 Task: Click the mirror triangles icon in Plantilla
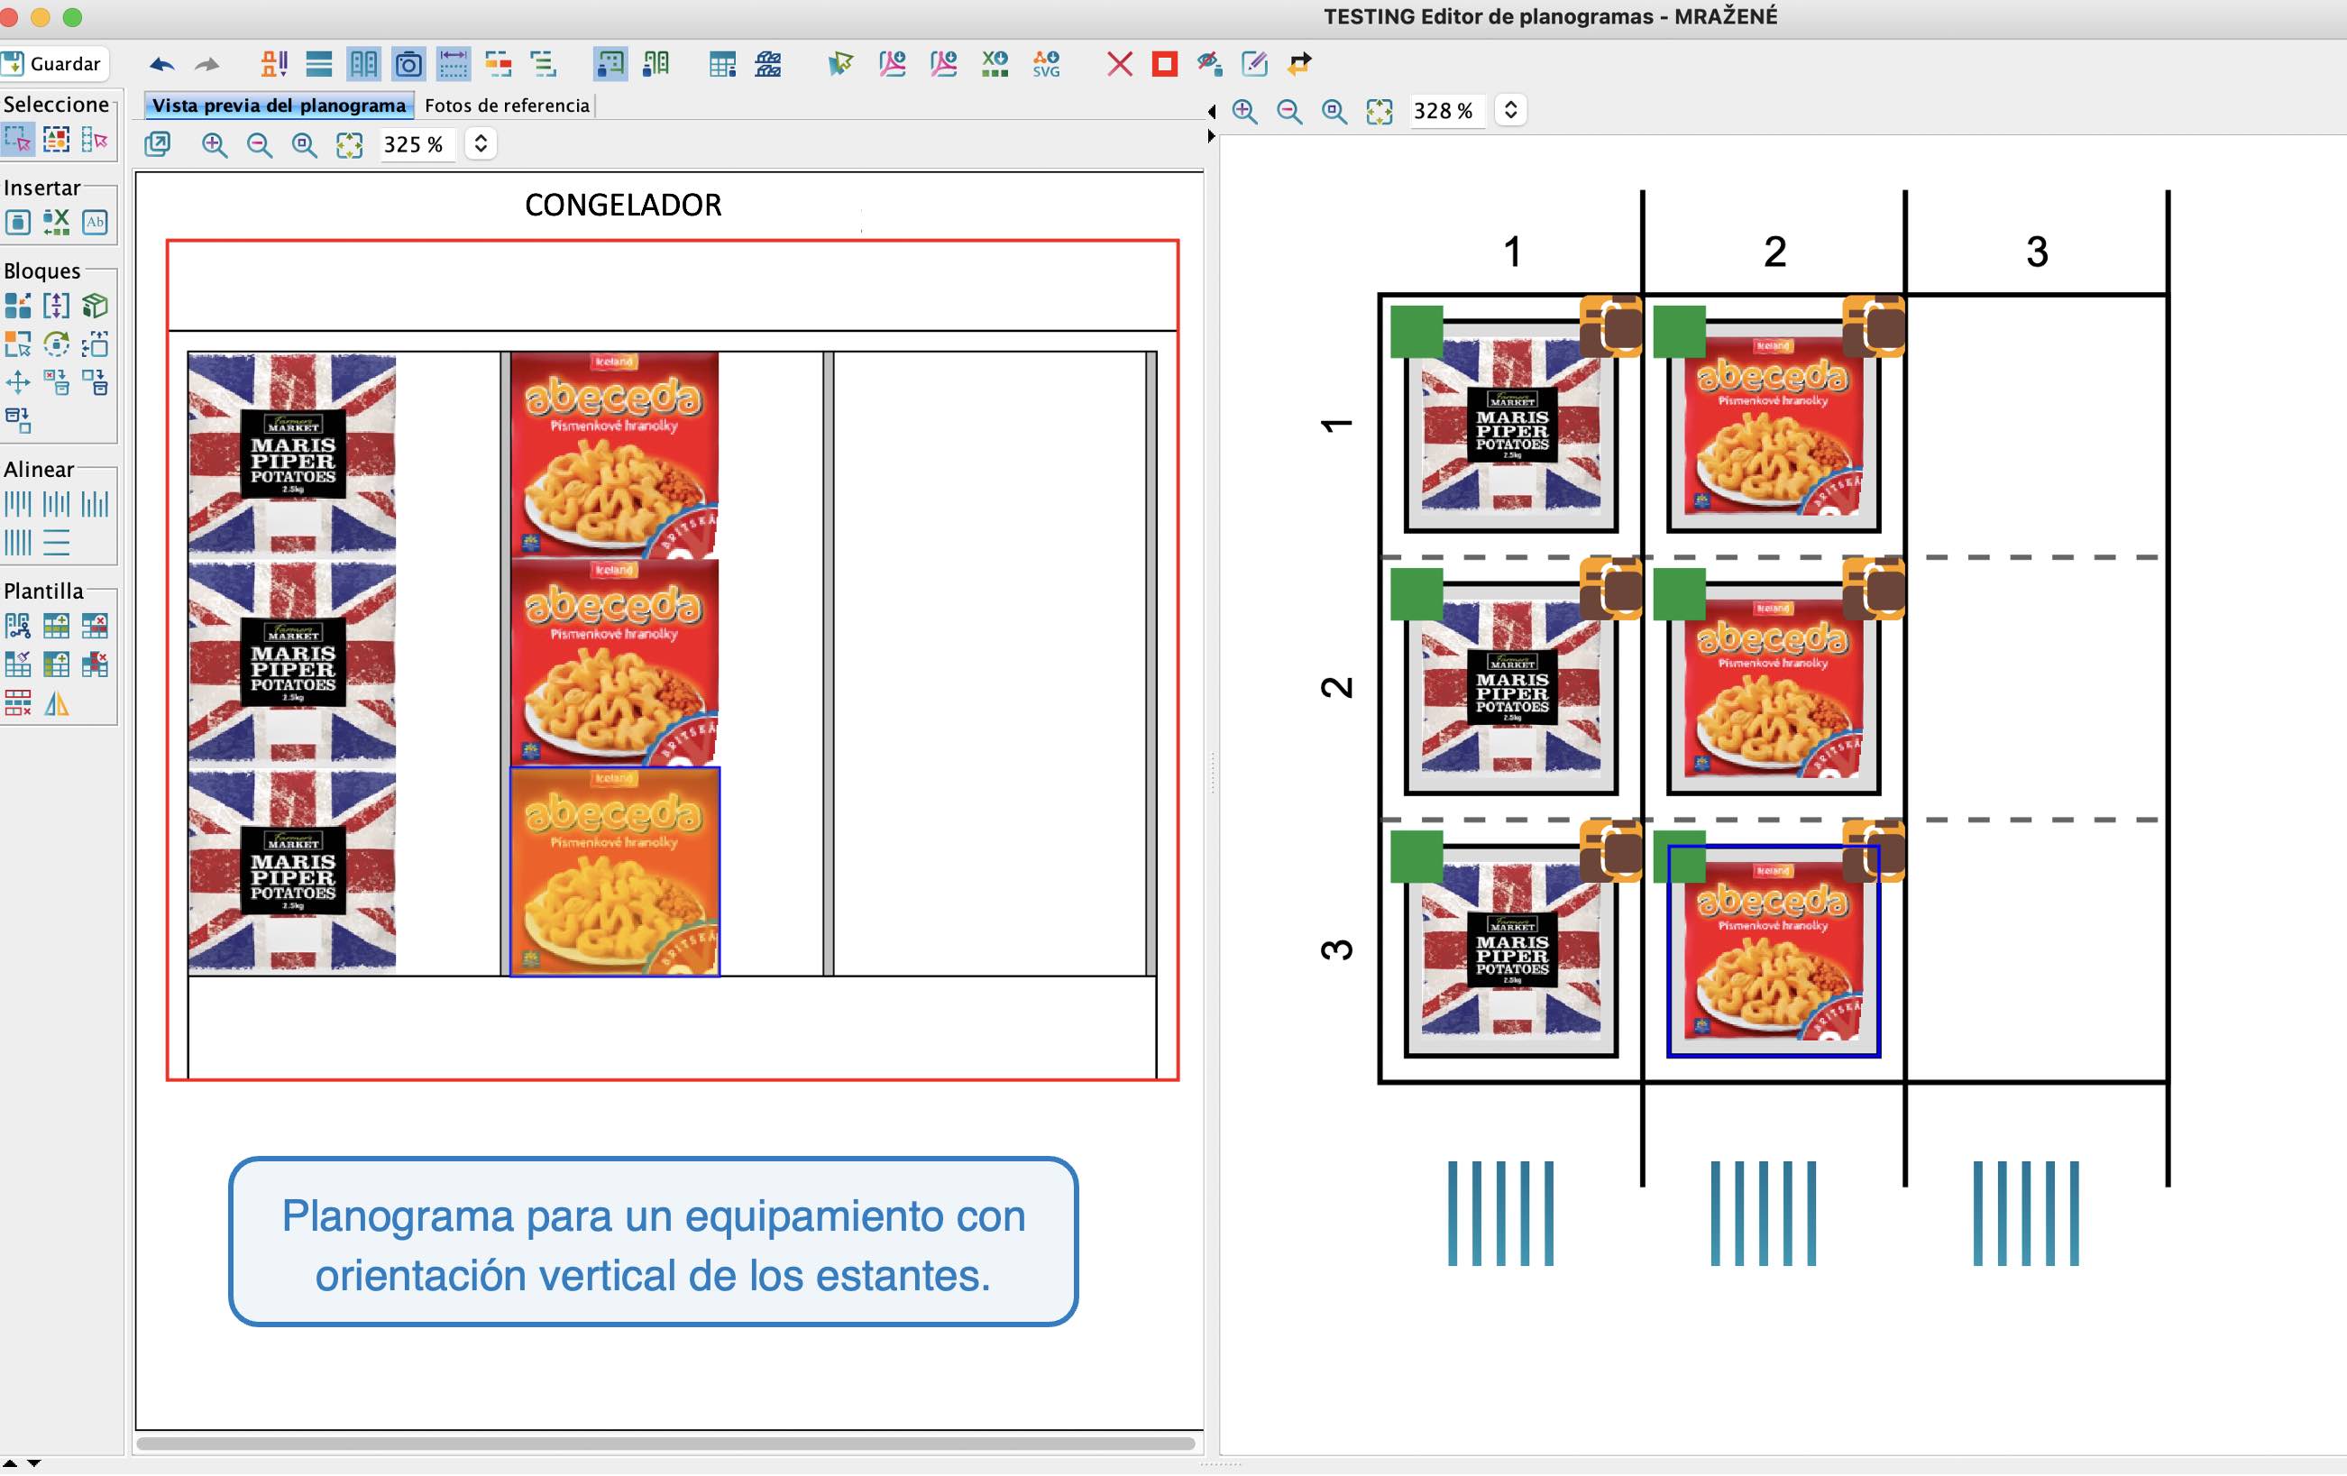click(56, 703)
